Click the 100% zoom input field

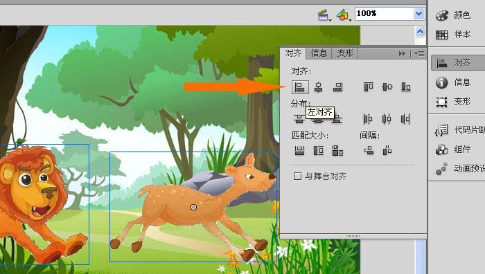coord(384,14)
